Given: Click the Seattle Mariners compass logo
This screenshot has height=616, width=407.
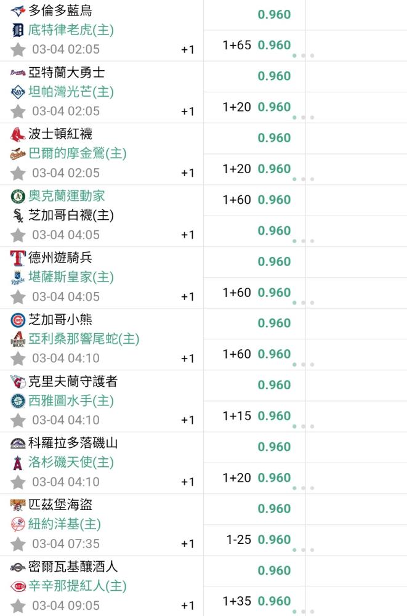Looking at the screenshot, I should pyautogui.click(x=18, y=401).
